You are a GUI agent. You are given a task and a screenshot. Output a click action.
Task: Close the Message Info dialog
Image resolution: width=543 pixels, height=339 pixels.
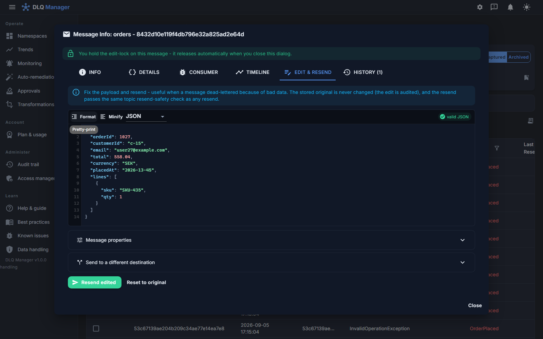pyautogui.click(x=475, y=305)
